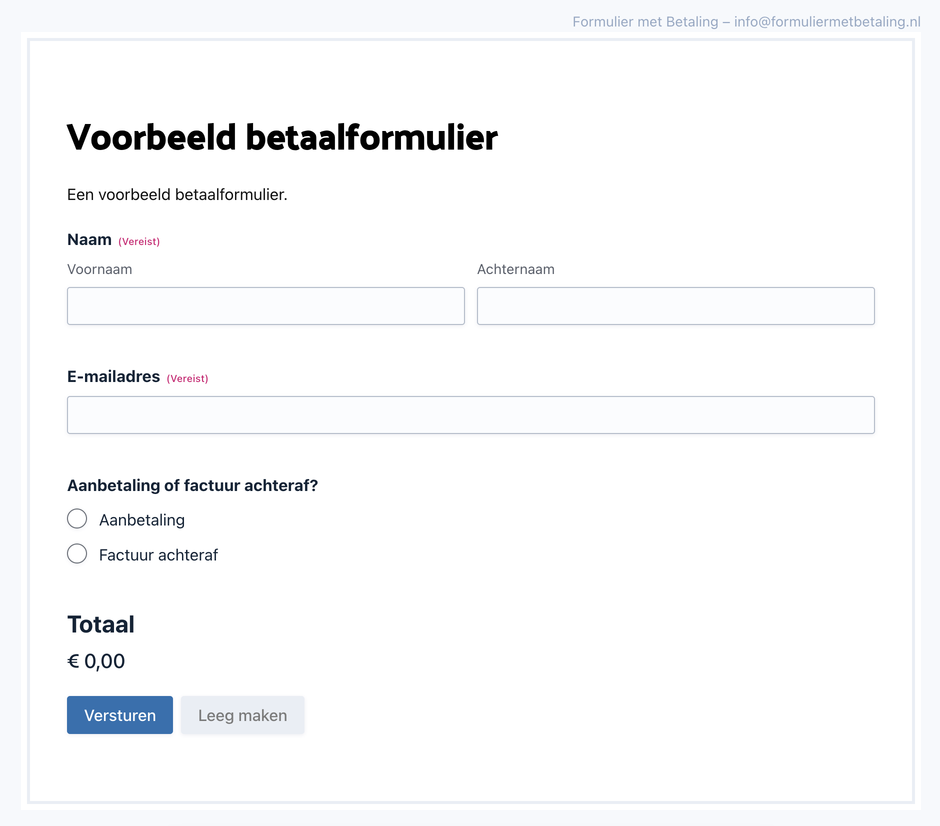Click the "Voorbeeld betaalformulier" page heading
Image resolution: width=940 pixels, height=826 pixels.
282,137
